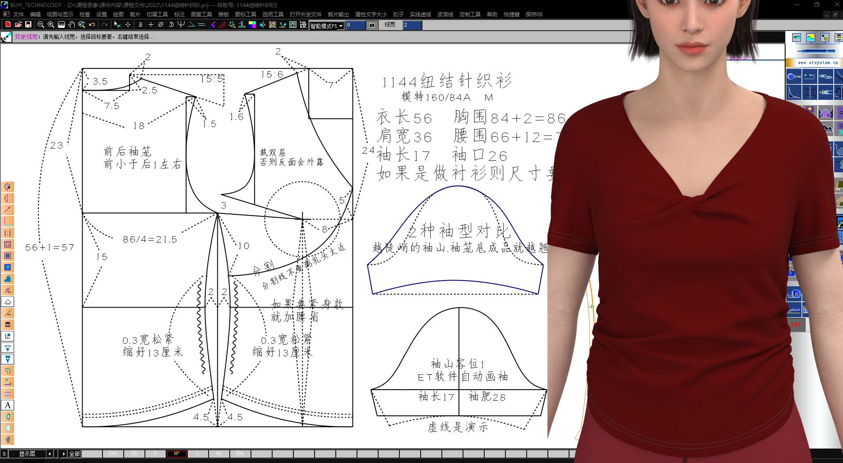The image size is (843, 463).
Task: Click the save floppy disk icon
Action: pos(28,25)
